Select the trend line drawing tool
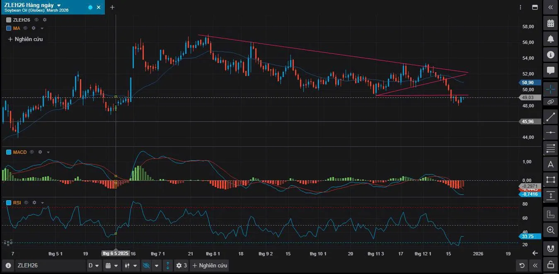 pyautogui.click(x=550, y=117)
